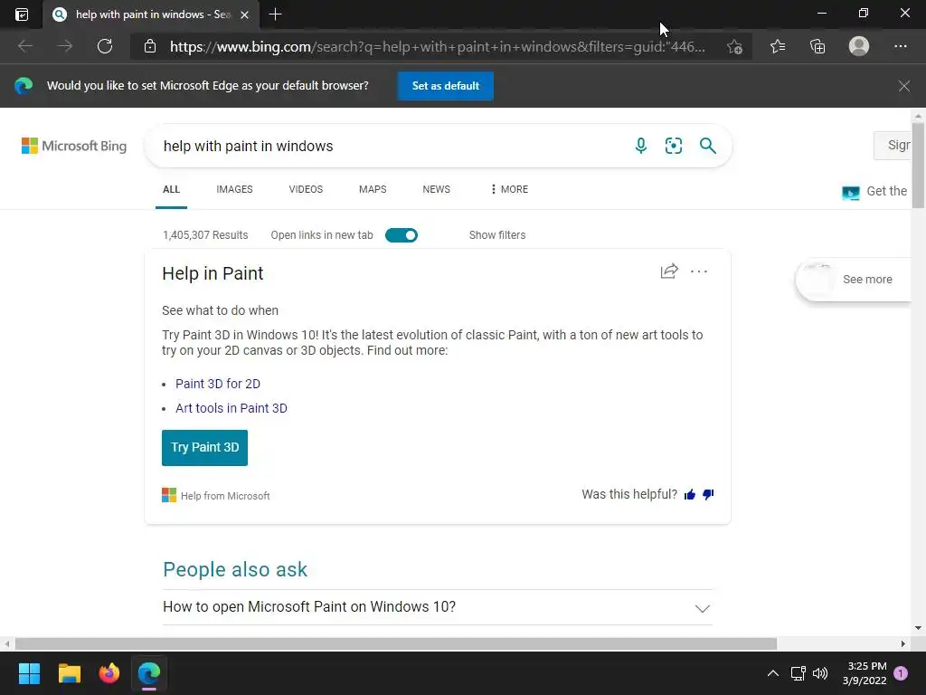The image size is (926, 695).
Task: Click the See more button
Action: pos(854,280)
